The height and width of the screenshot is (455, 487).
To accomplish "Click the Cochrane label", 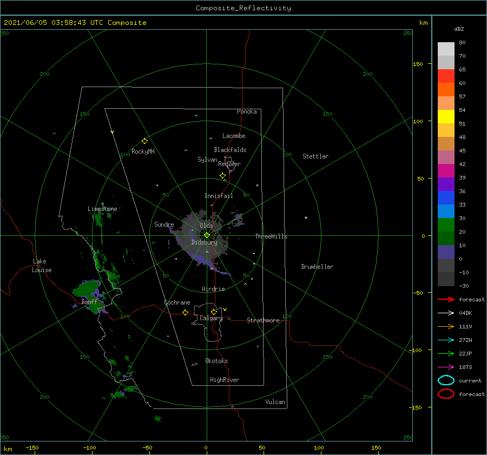I will pos(177,302).
